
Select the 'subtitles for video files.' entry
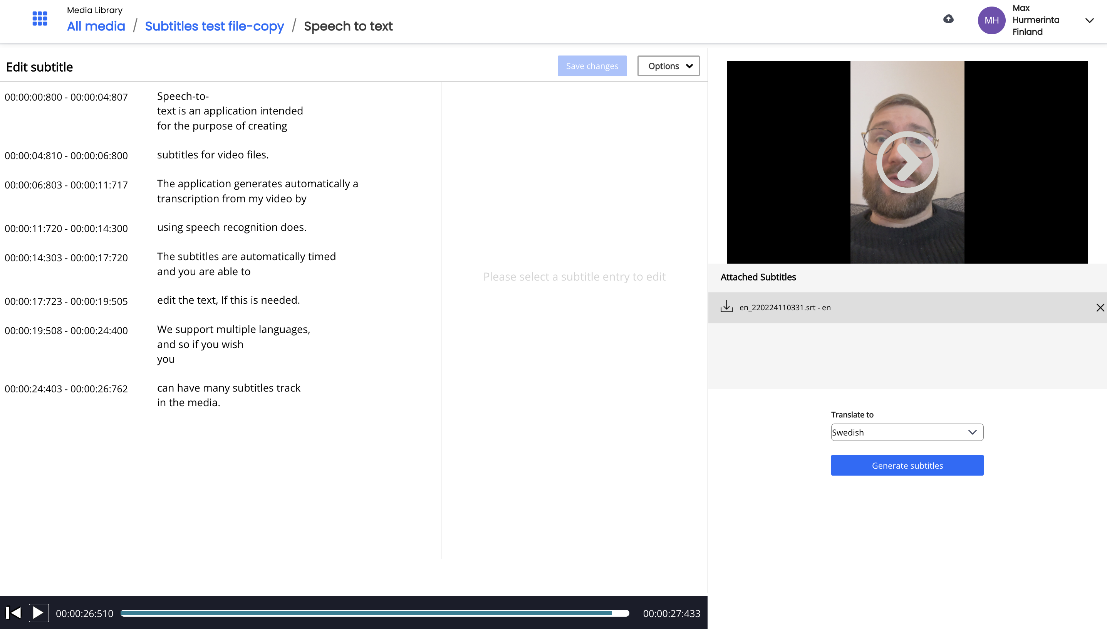(220, 155)
